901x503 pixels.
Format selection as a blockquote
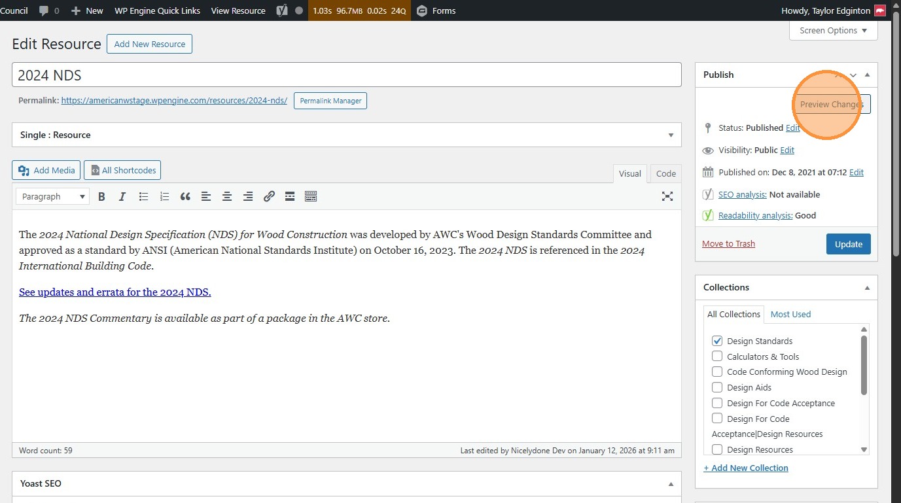(185, 196)
